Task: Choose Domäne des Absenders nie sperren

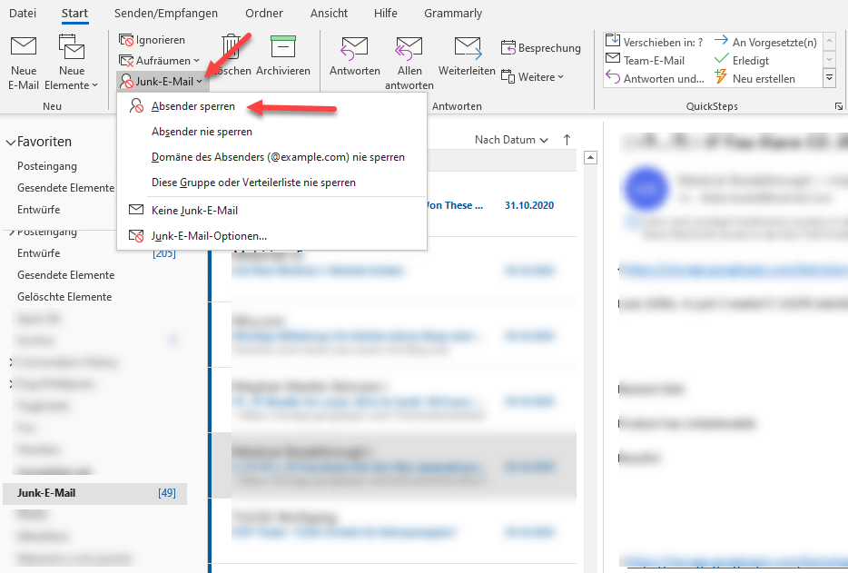Action: coord(272,157)
